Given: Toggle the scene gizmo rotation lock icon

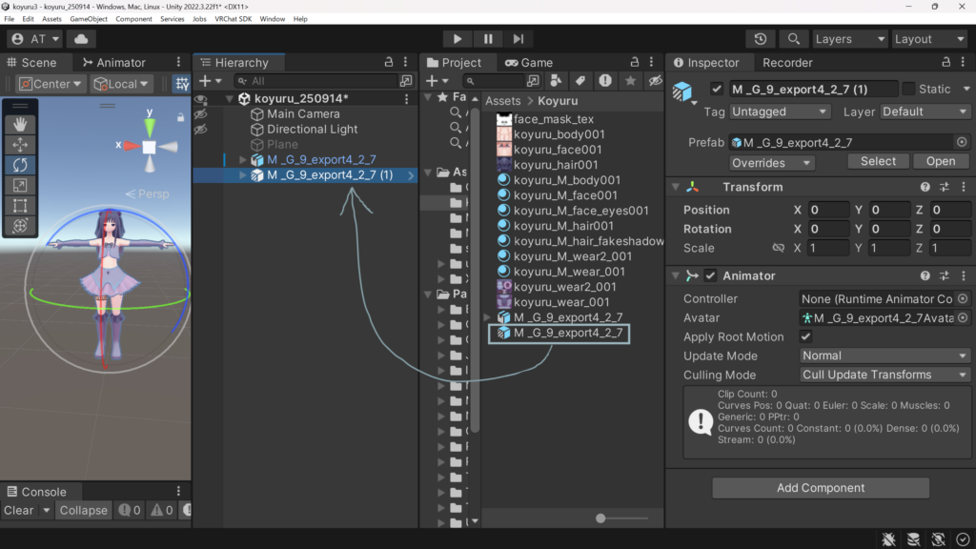Looking at the screenshot, I should [x=180, y=117].
